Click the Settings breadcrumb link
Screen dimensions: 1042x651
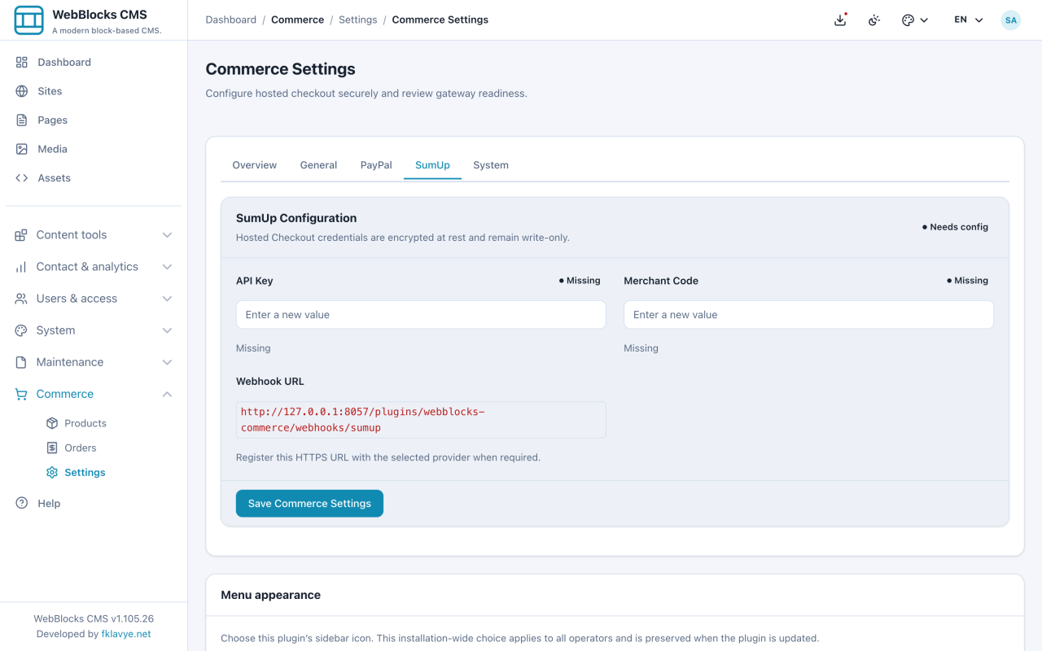pos(358,20)
